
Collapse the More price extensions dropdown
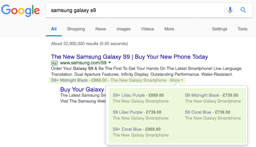point(176,80)
